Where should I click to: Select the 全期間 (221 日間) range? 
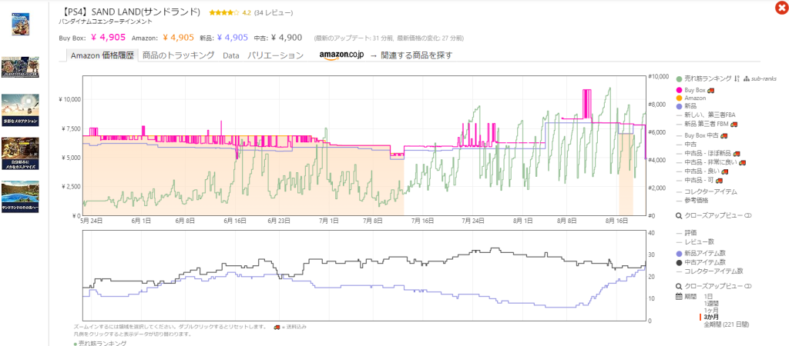pos(726,324)
